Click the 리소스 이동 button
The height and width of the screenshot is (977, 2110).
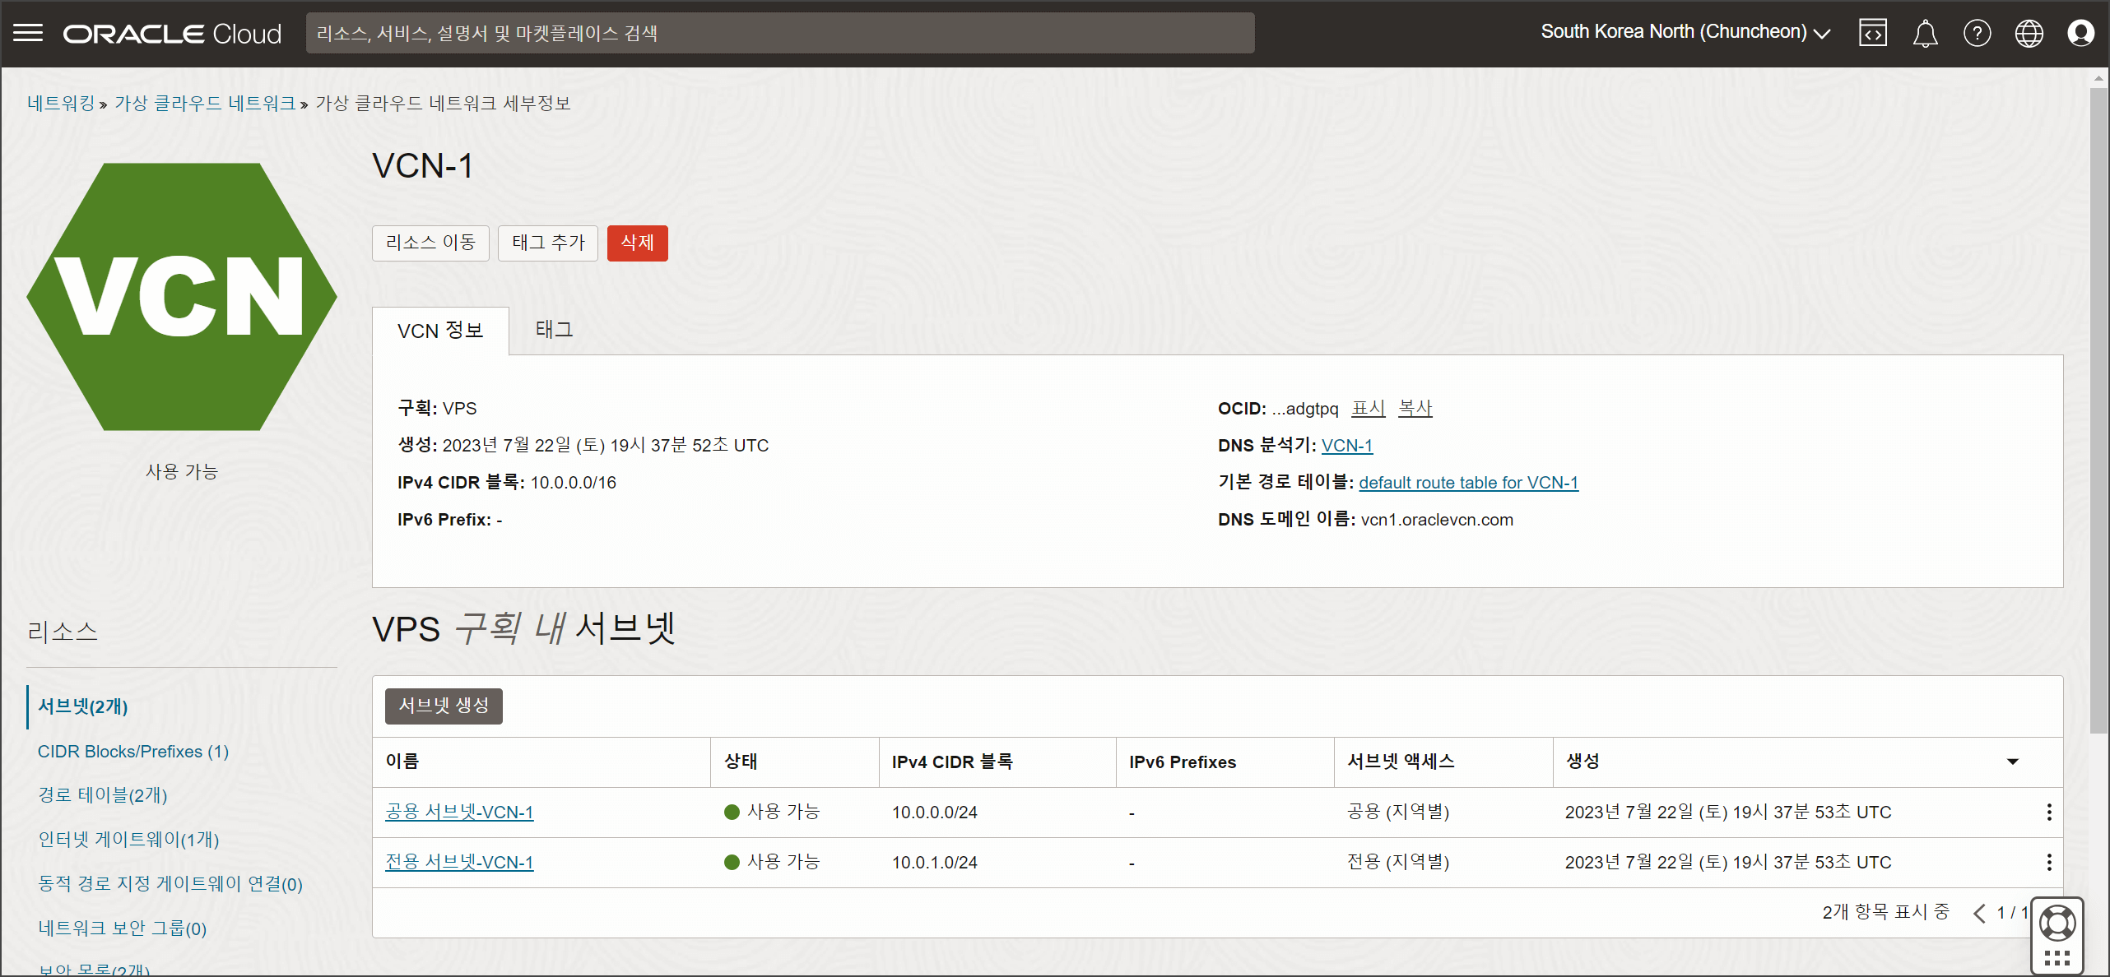[430, 243]
